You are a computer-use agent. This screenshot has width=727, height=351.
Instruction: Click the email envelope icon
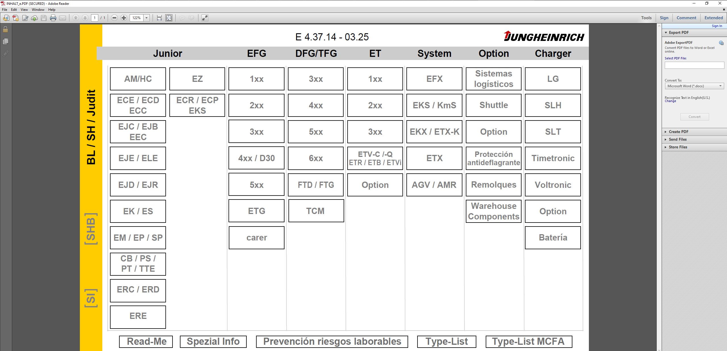tap(63, 18)
